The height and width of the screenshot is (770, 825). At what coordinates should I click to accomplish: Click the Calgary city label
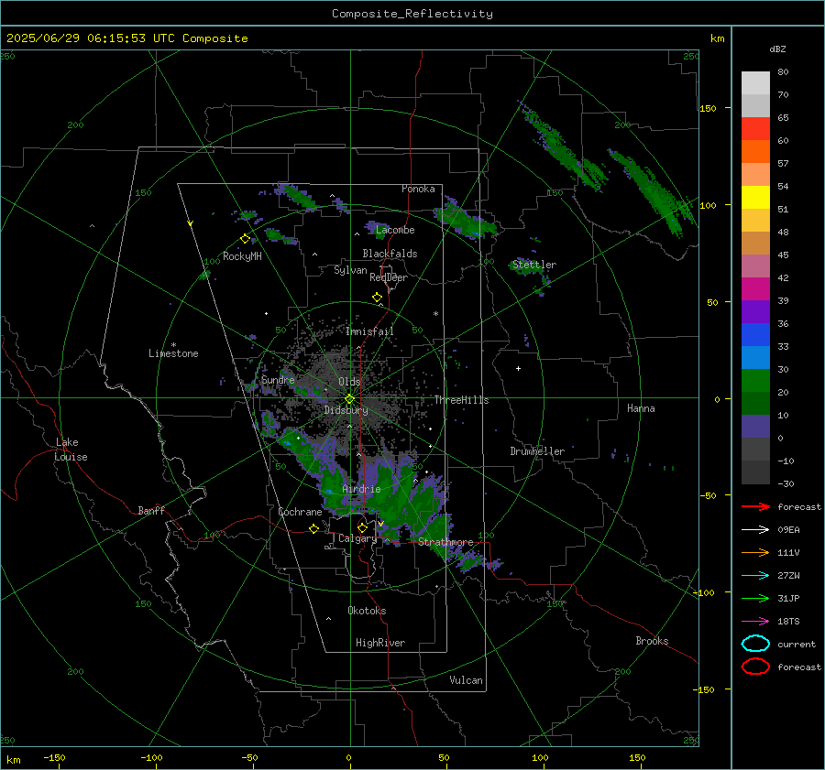tap(357, 538)
